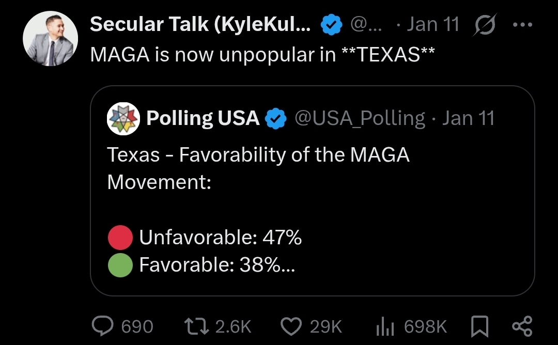Tap the repost arrows icon
Image resolution: width=558 pixels, height=345 pixels.
(197, 325)
